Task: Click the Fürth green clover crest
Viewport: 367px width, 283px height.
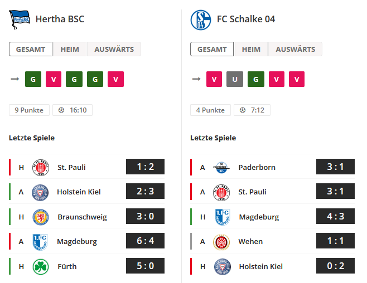Action: coord(41,267)
